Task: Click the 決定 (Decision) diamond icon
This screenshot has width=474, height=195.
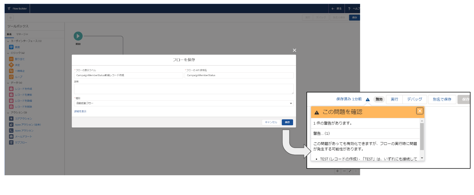Action: 11,65
